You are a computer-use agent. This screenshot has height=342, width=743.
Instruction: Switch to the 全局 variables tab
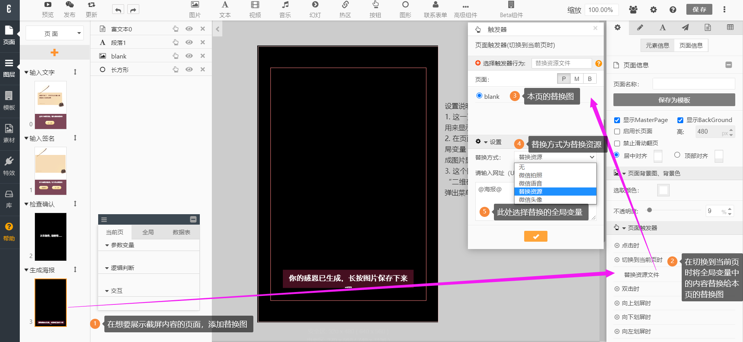pos(148,232)
